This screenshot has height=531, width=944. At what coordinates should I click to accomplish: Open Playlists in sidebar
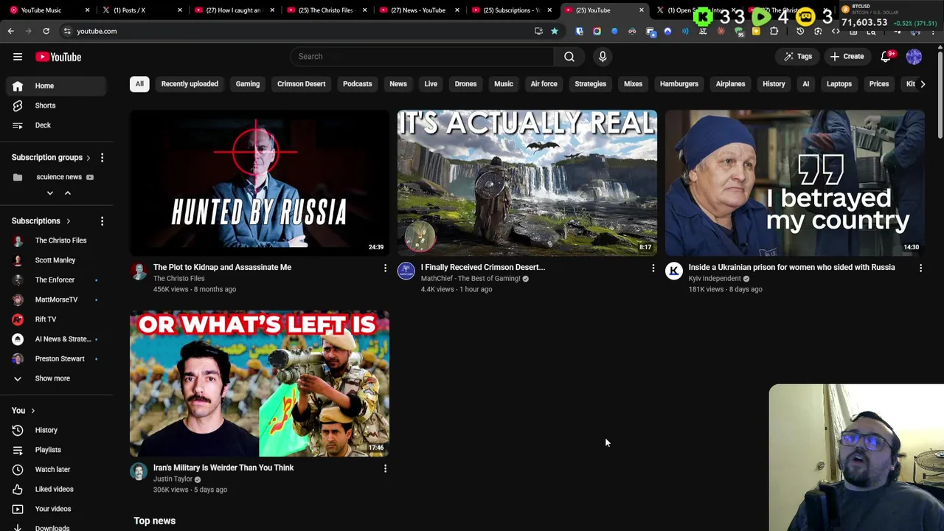coord(57,450)
